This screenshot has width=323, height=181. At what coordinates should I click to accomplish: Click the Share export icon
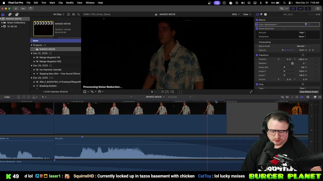pos(318,8)
